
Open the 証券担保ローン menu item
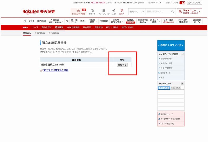[197, 21]
